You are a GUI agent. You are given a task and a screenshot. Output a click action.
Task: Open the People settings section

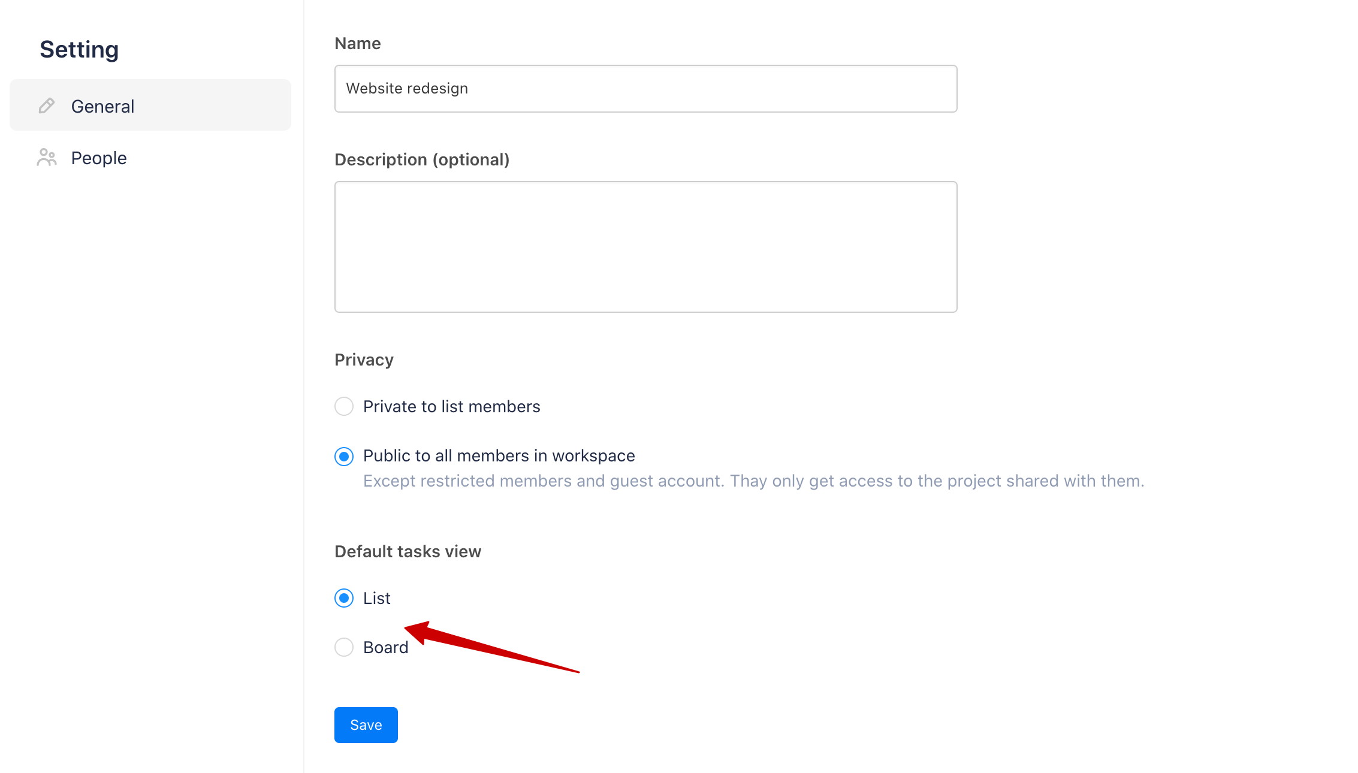tap(98, 158)
